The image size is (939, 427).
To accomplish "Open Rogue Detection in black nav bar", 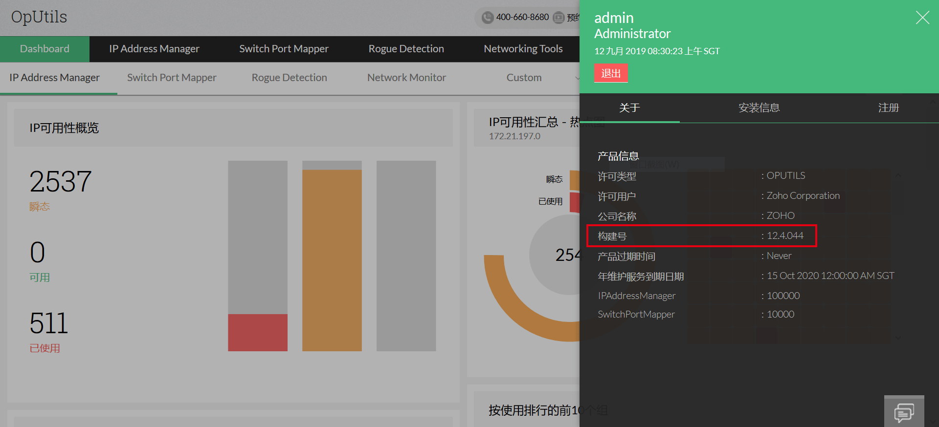I will click(406, 49).
